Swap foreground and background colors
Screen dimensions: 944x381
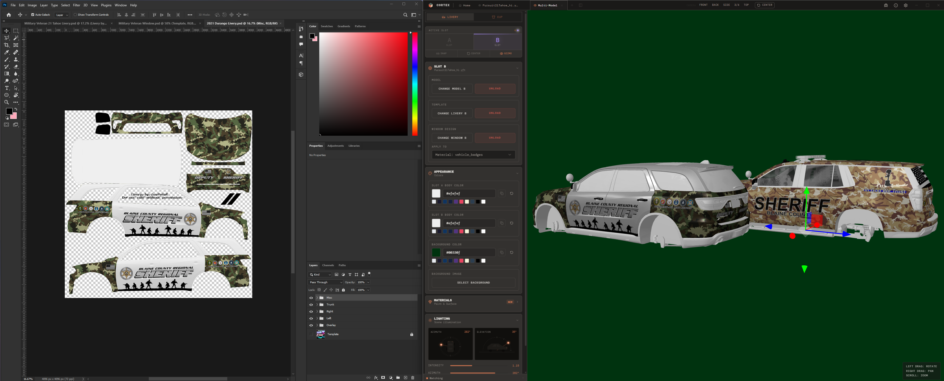[x=16, y=109]
